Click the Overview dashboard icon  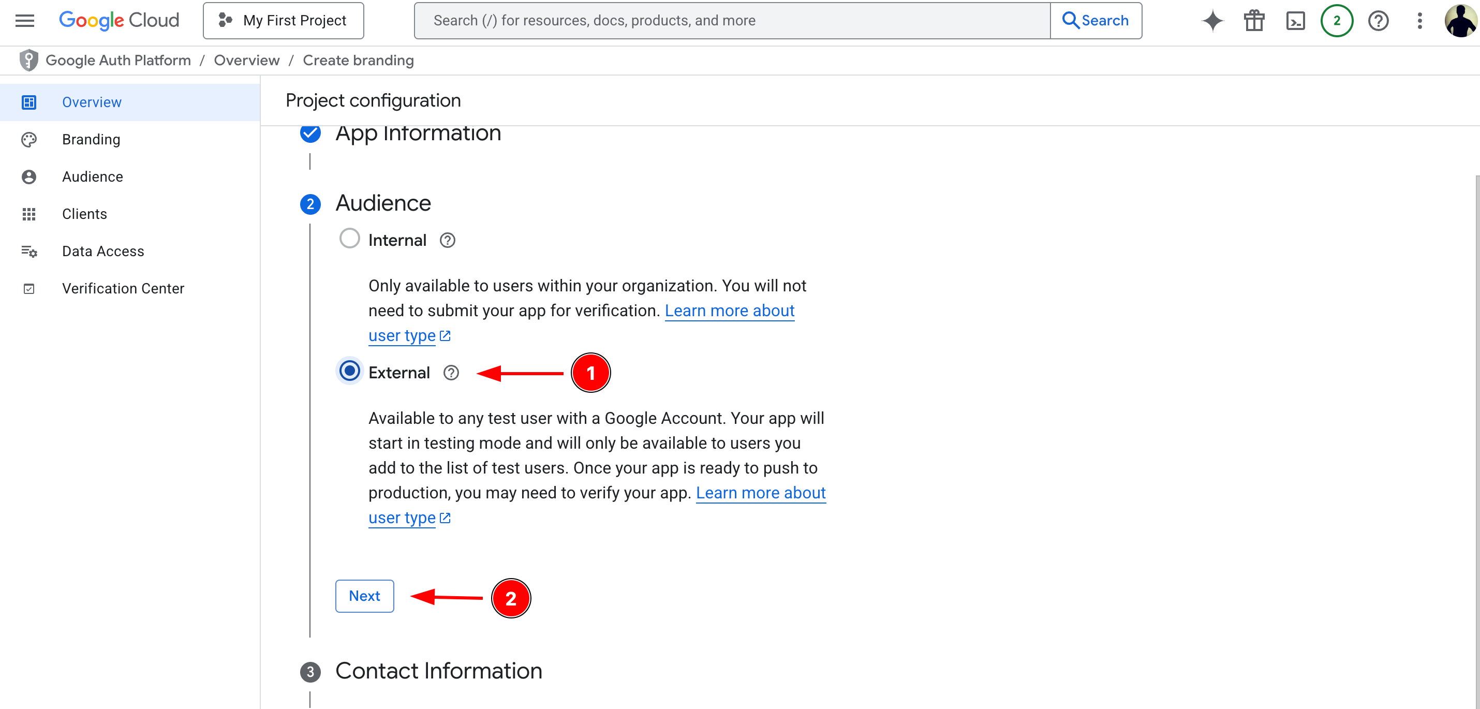coord(29,102)
